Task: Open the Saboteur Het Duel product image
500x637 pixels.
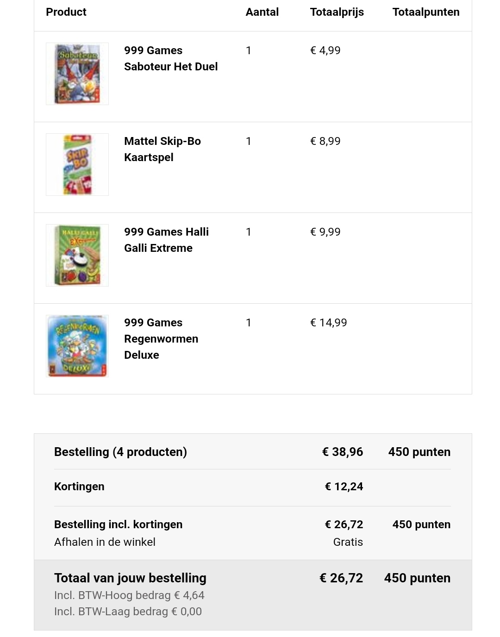Action: 77,74
